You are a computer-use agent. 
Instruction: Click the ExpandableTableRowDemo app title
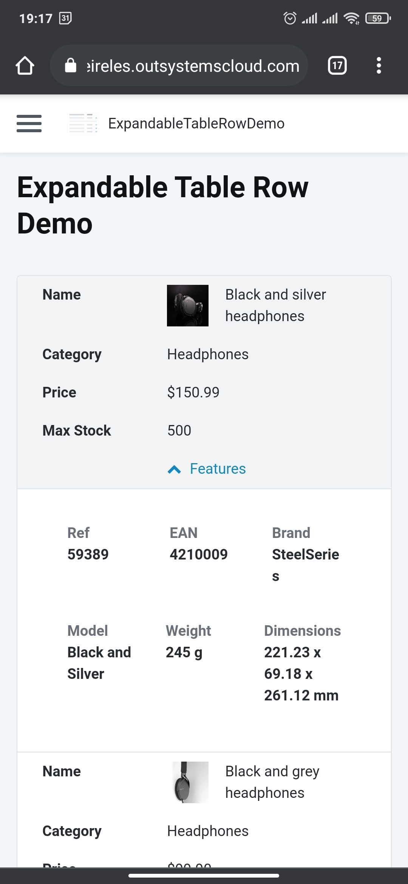[196, 124]
